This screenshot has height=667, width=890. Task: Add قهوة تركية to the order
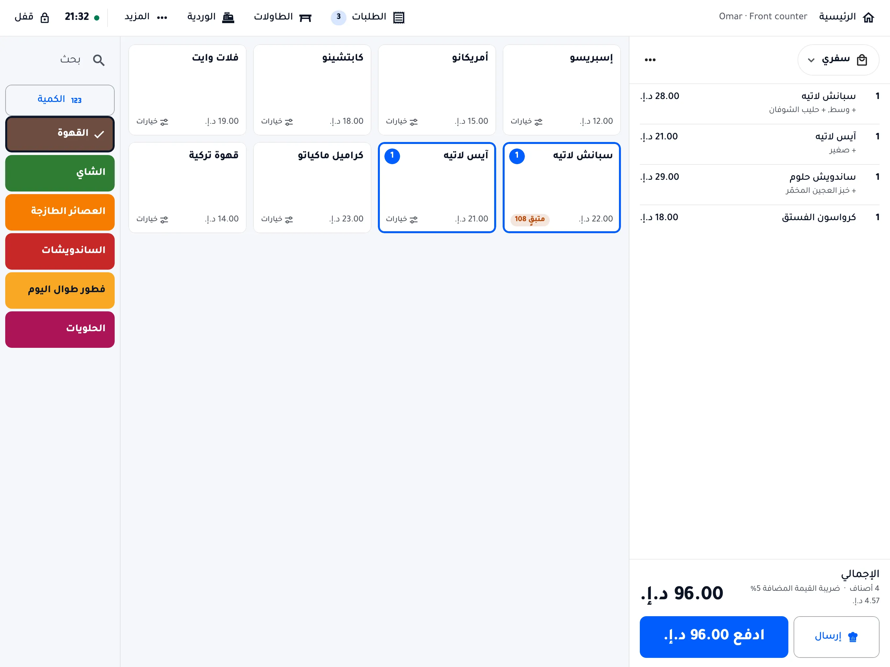tap(187, 187)
